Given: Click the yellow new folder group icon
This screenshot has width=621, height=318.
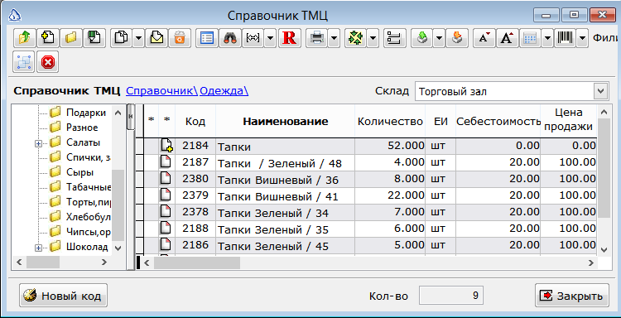Looking at the screenshot, I should click(71, 37).
